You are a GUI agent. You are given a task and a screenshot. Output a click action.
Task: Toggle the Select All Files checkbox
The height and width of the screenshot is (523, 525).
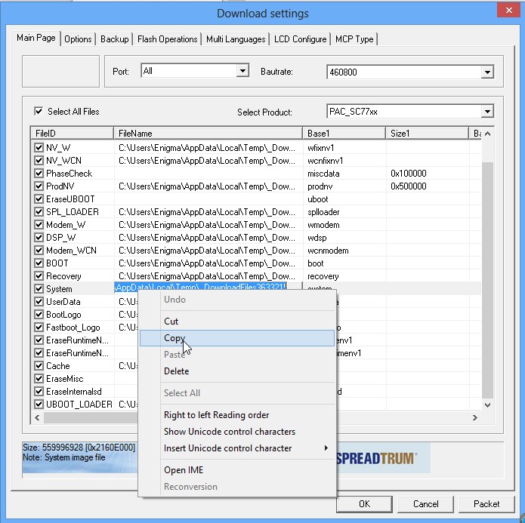[x=39, y=112]
